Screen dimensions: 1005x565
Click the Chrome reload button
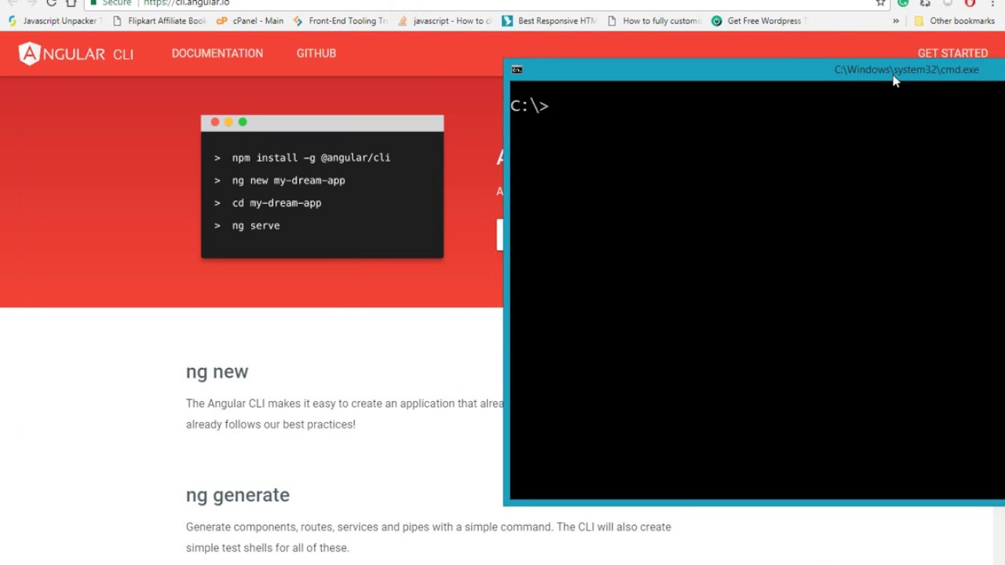51,3
